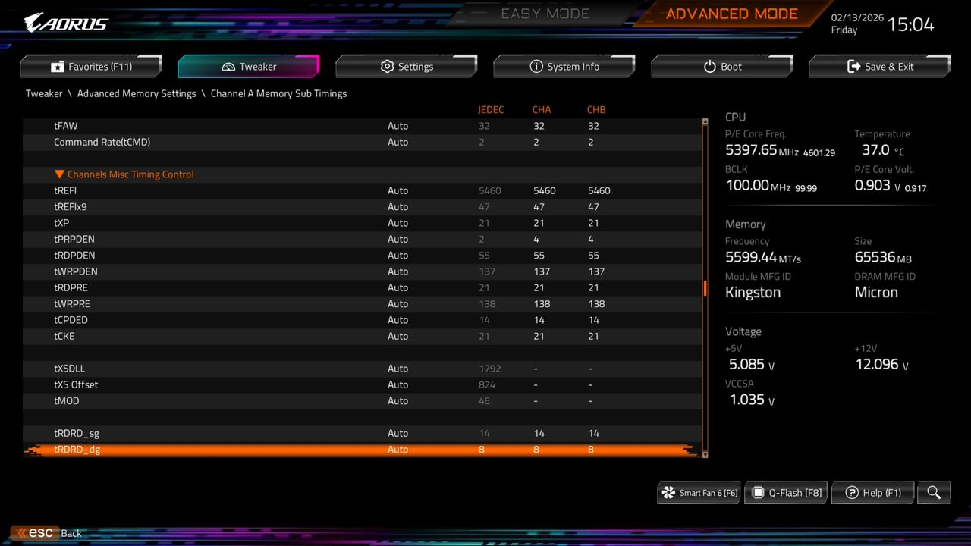Screen dimensions: 971x546
Task: Select the System Info tab
Action: (564, 67)
